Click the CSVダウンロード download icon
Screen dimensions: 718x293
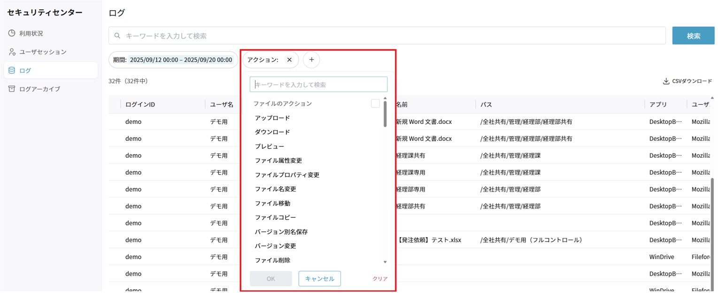pyautogui.click(x=666, y=81)
